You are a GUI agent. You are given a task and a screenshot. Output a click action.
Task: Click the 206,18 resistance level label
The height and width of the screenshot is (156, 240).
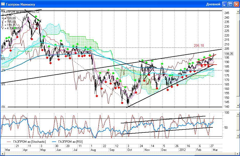coord(199,45)
